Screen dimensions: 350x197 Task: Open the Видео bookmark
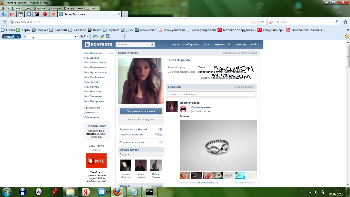[95, 30]
